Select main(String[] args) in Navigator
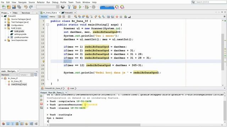 (x=19, y=84)
